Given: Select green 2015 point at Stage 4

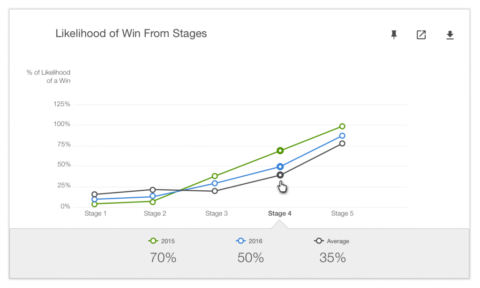Looking at the screenshot, I should (280, 151).
